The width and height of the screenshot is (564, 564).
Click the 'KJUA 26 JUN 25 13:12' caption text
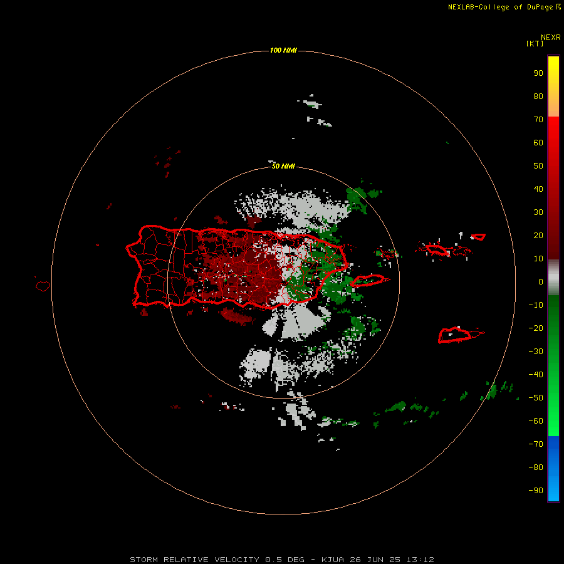378,560
